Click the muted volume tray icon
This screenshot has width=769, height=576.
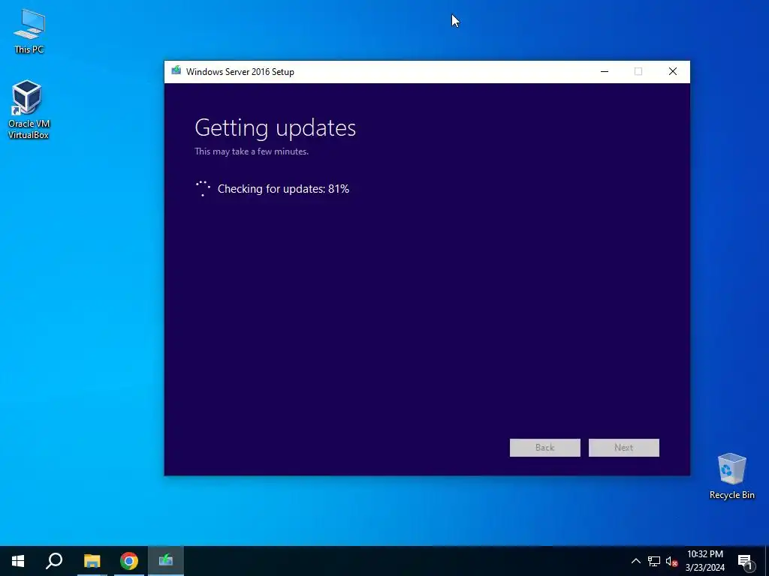pos(671,561)
